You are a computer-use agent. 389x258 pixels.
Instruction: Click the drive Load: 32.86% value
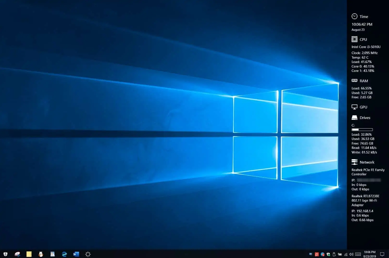point(362,135)
